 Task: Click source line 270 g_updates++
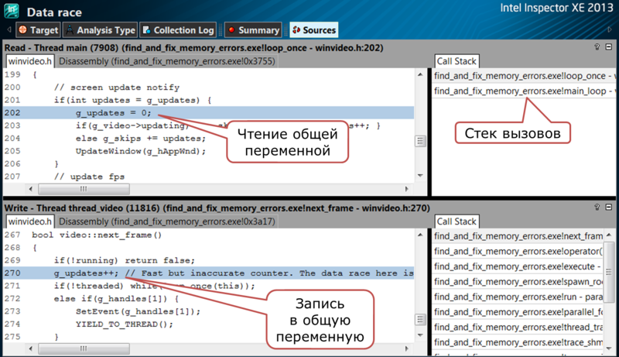208,273
